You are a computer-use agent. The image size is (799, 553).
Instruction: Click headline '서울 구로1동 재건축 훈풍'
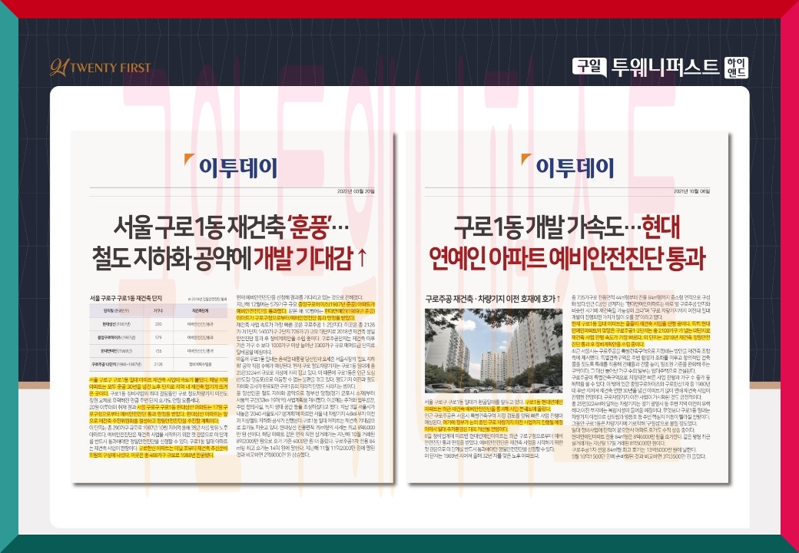(230, 227)
